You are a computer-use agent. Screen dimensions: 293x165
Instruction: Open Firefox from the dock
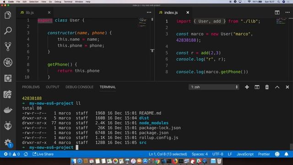coord(175,161)
